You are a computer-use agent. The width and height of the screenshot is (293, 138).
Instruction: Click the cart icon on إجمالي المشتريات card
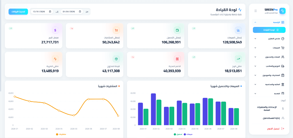[x=116, y=30]
